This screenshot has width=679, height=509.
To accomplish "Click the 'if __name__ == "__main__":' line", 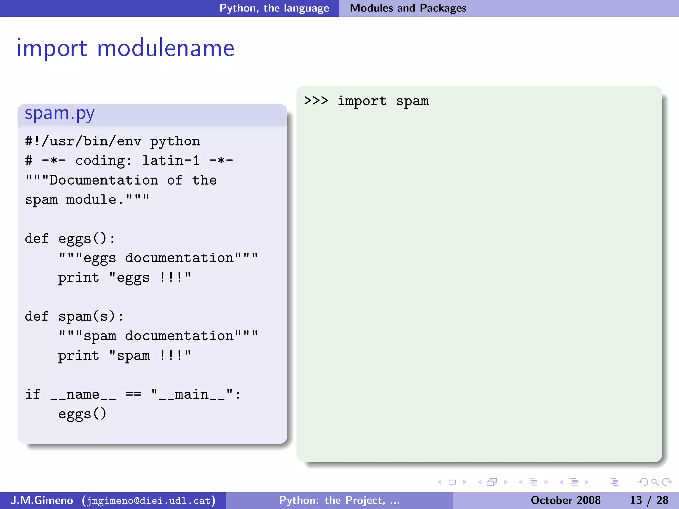I will pyautogui.click(x=133, y=395).
